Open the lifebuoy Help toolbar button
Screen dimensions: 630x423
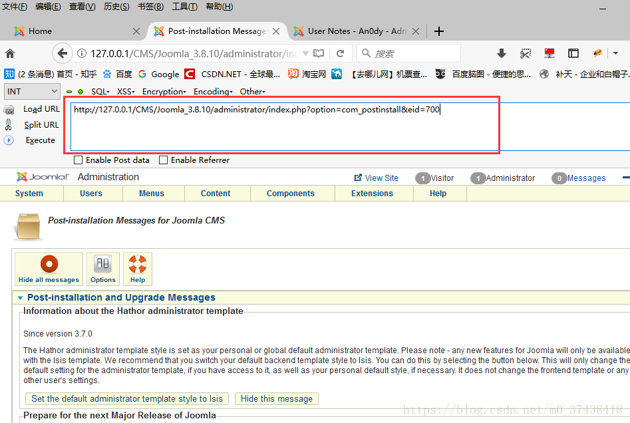[138, 269]
